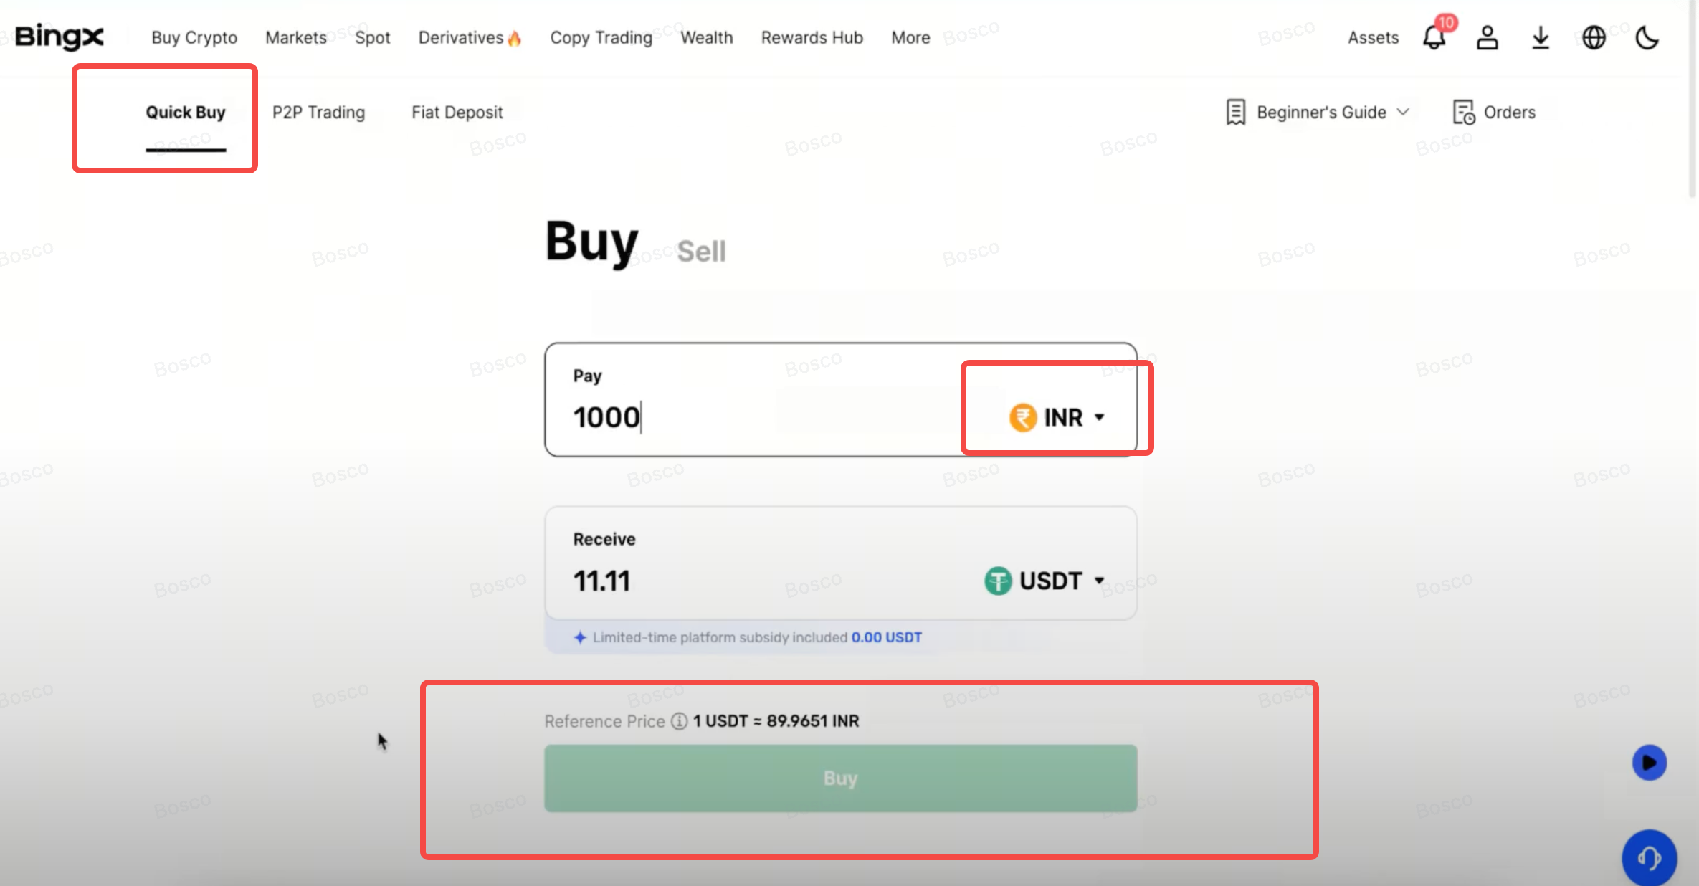Open the notifications bell icon
1699x886 pixels.
(1434, 37)
